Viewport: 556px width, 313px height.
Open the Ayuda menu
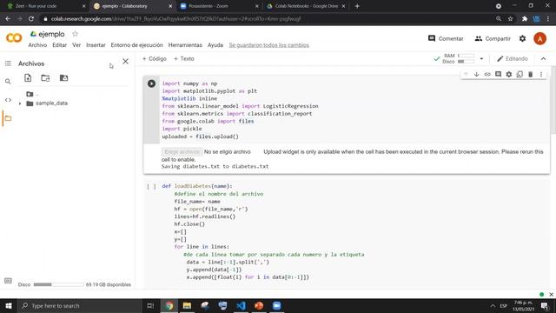(x=215, y=45)
